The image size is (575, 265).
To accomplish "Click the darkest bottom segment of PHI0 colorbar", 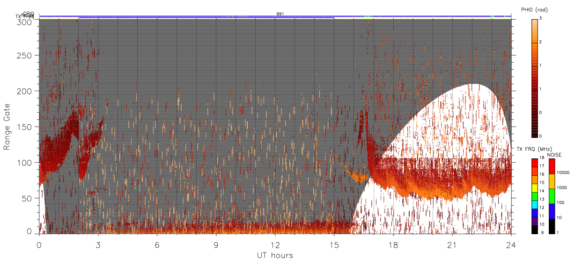I will (x=535, y=124).
